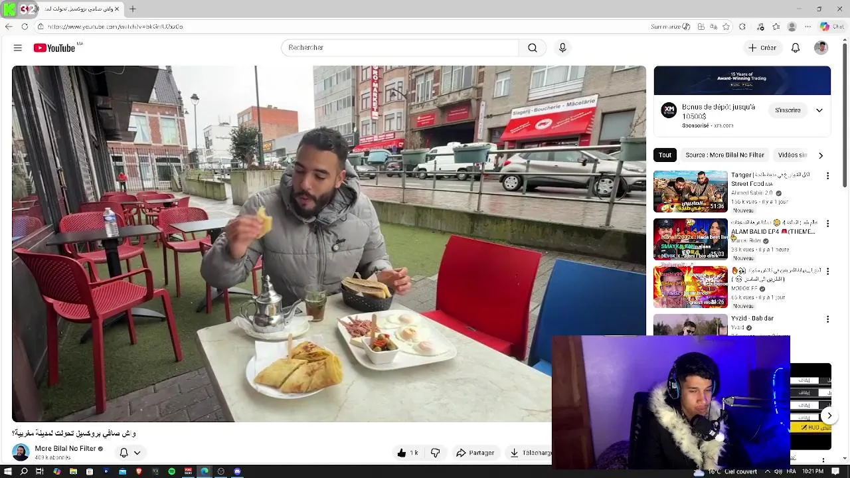
Task: Click the circled right arrow beside the webcam overlay
Action: (829, 416)
